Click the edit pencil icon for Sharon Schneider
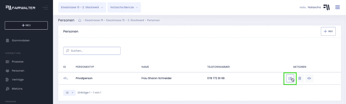This screenshot has height=104, width=346. click(x=290, y=78)
